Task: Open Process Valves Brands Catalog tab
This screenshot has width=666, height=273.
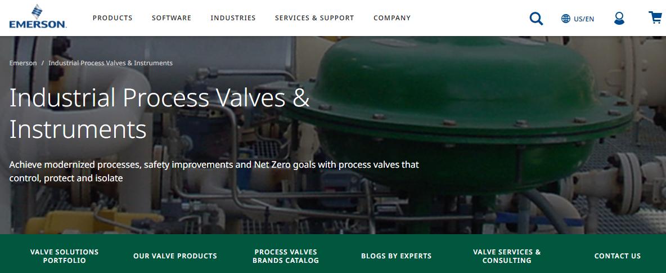Action: (x=286, y=256)
